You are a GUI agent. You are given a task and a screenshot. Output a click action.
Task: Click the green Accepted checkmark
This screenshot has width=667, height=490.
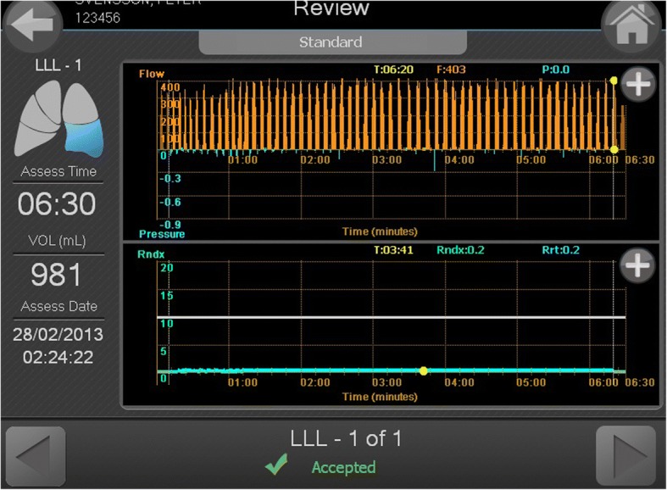click(x=276, y=465)
